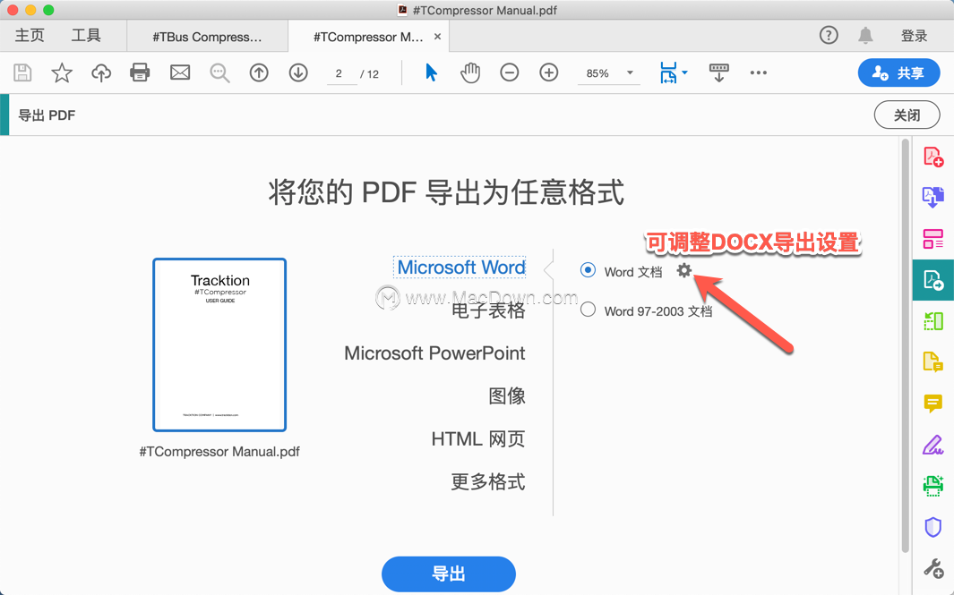
Task: Go to next page arrow
Action: (x=298, y=73)
